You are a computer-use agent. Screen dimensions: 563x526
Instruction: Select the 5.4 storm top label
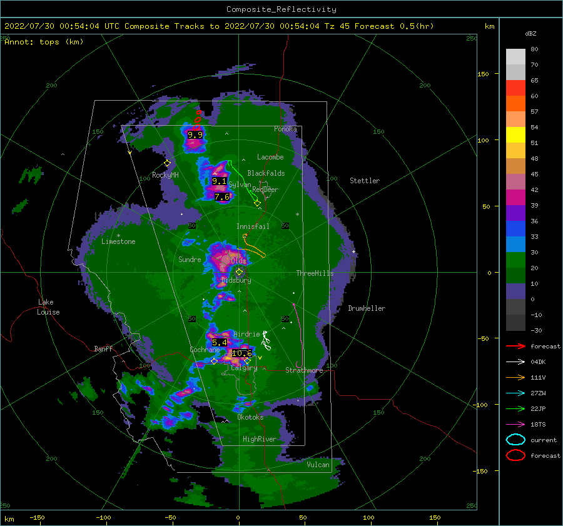coord(220,343)
